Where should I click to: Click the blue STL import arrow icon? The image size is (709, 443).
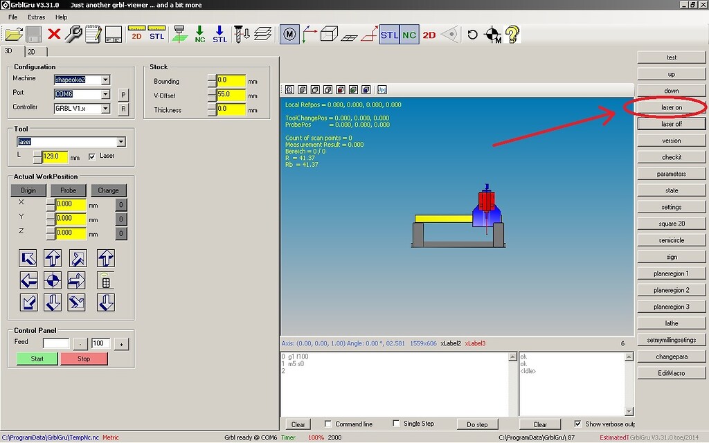tap(220, 33)
